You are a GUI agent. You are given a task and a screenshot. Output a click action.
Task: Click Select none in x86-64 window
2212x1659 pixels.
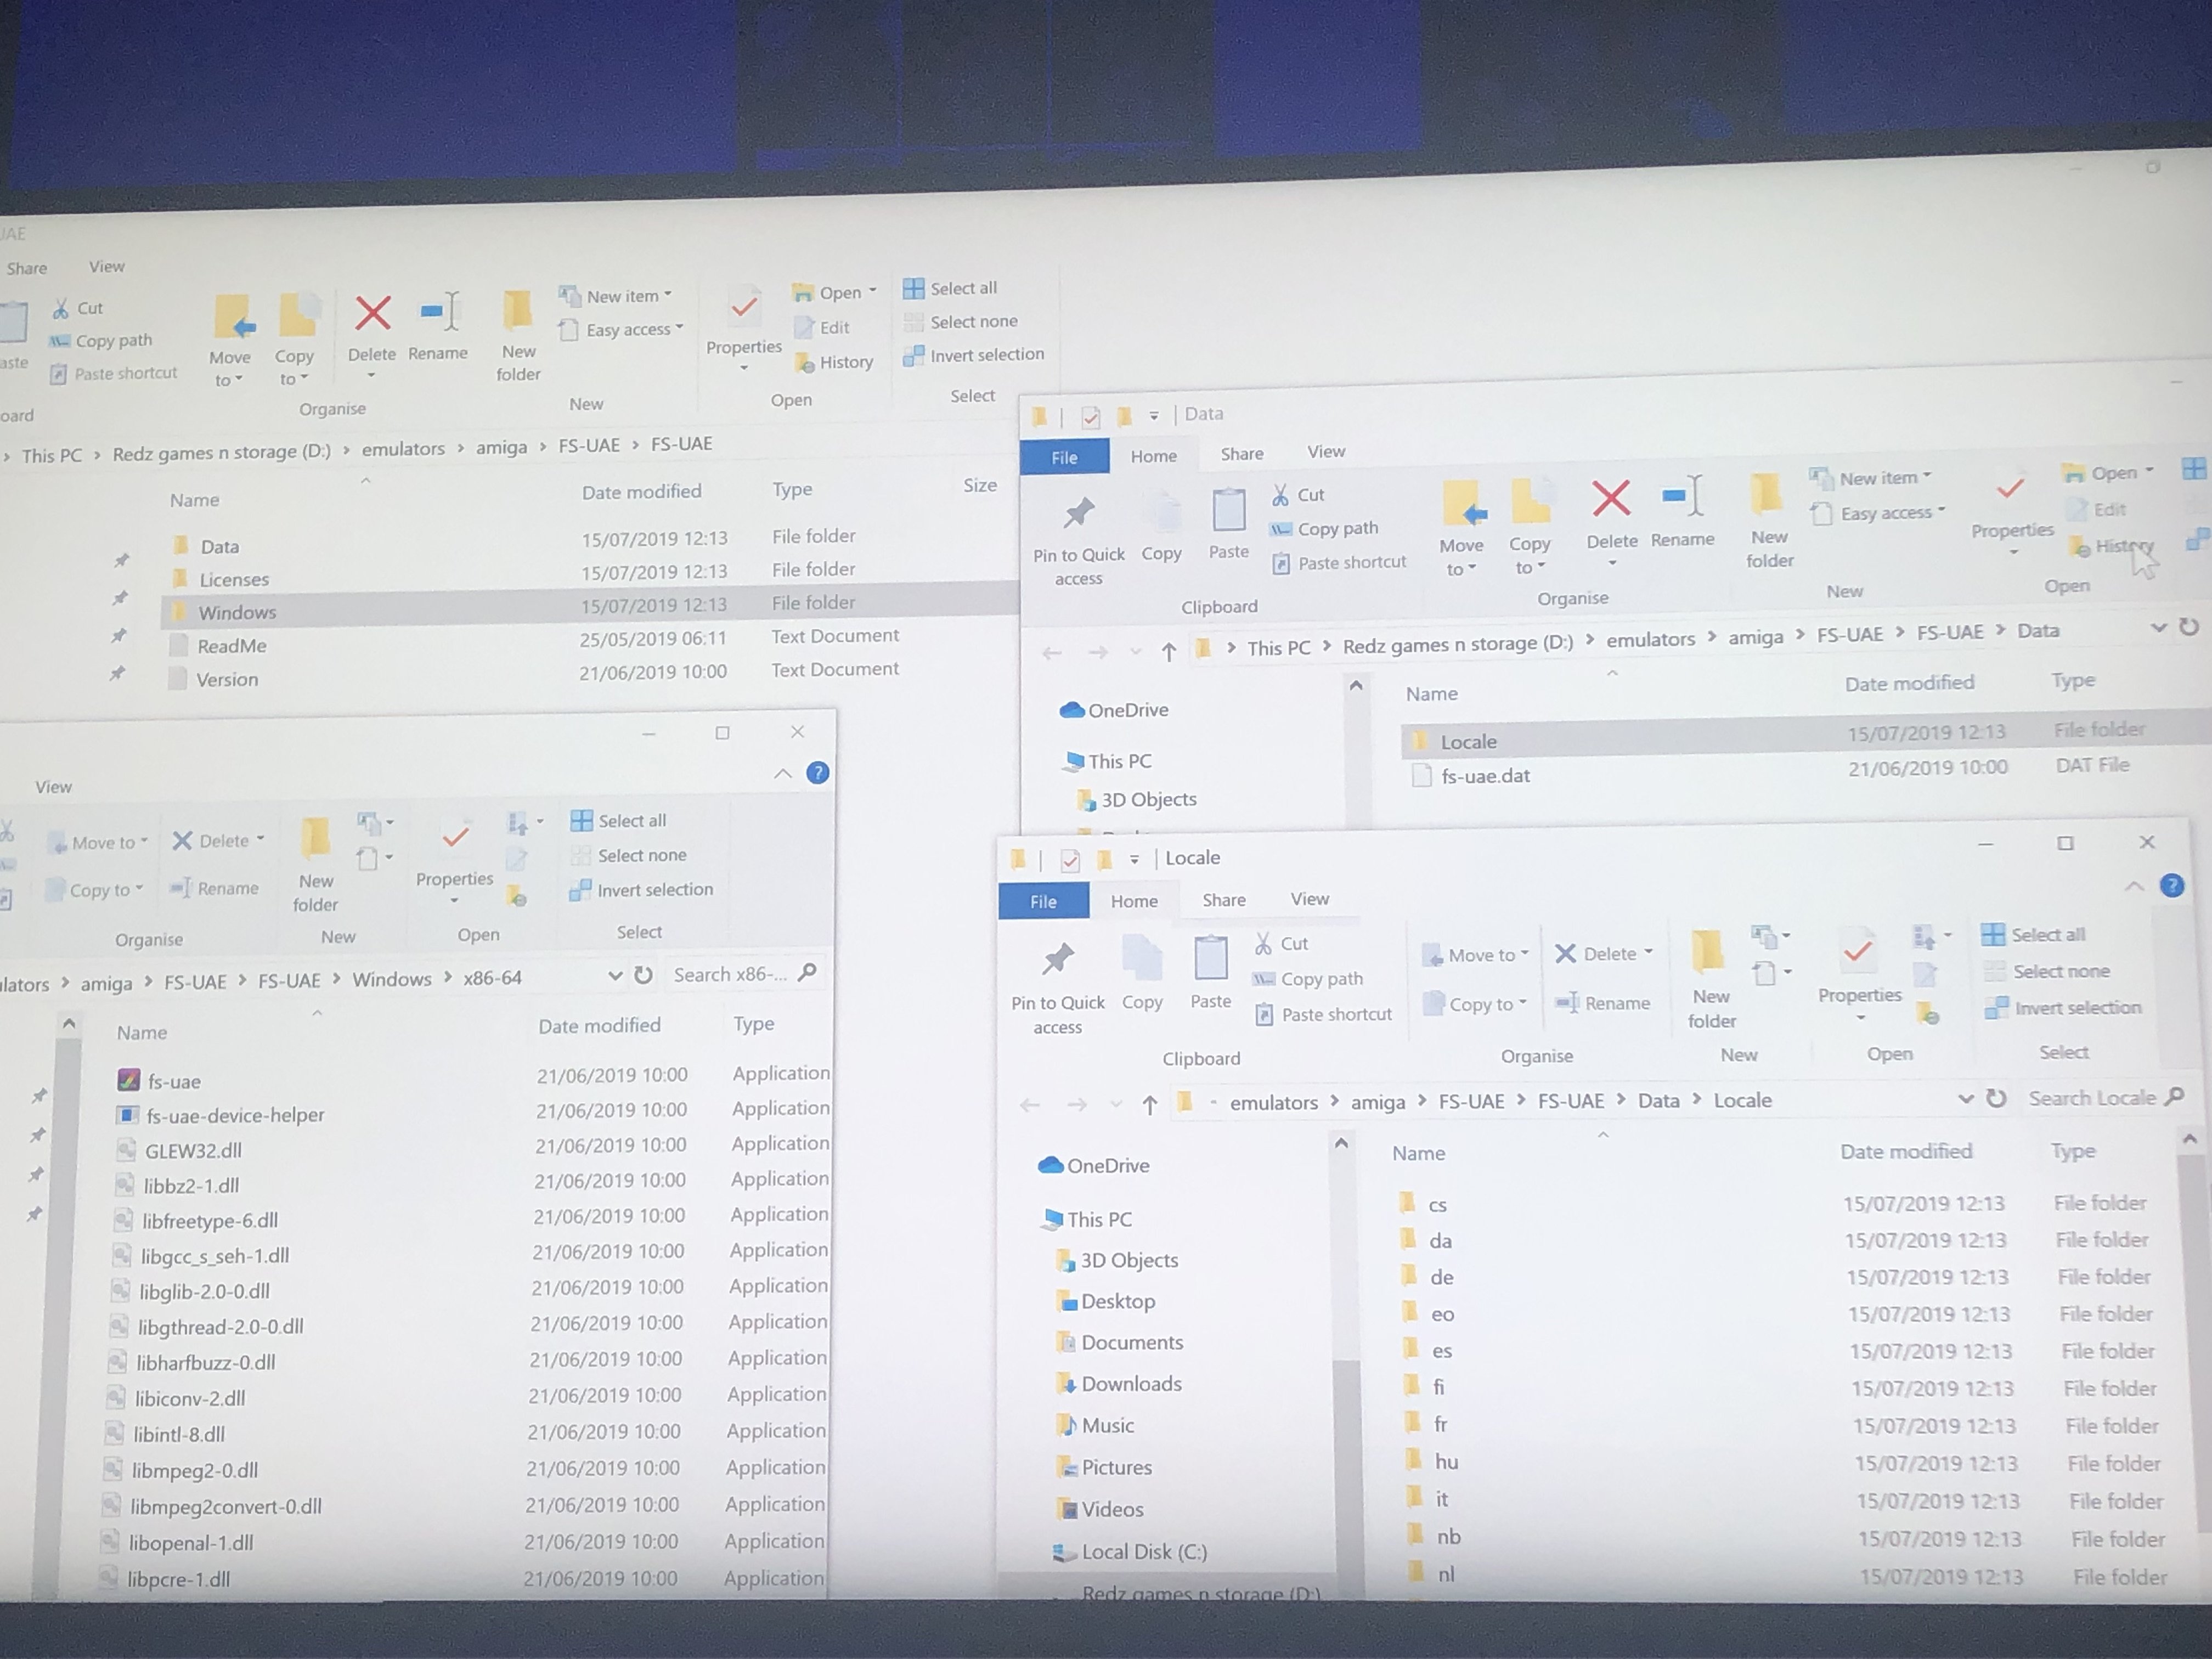tap(628, 855)
